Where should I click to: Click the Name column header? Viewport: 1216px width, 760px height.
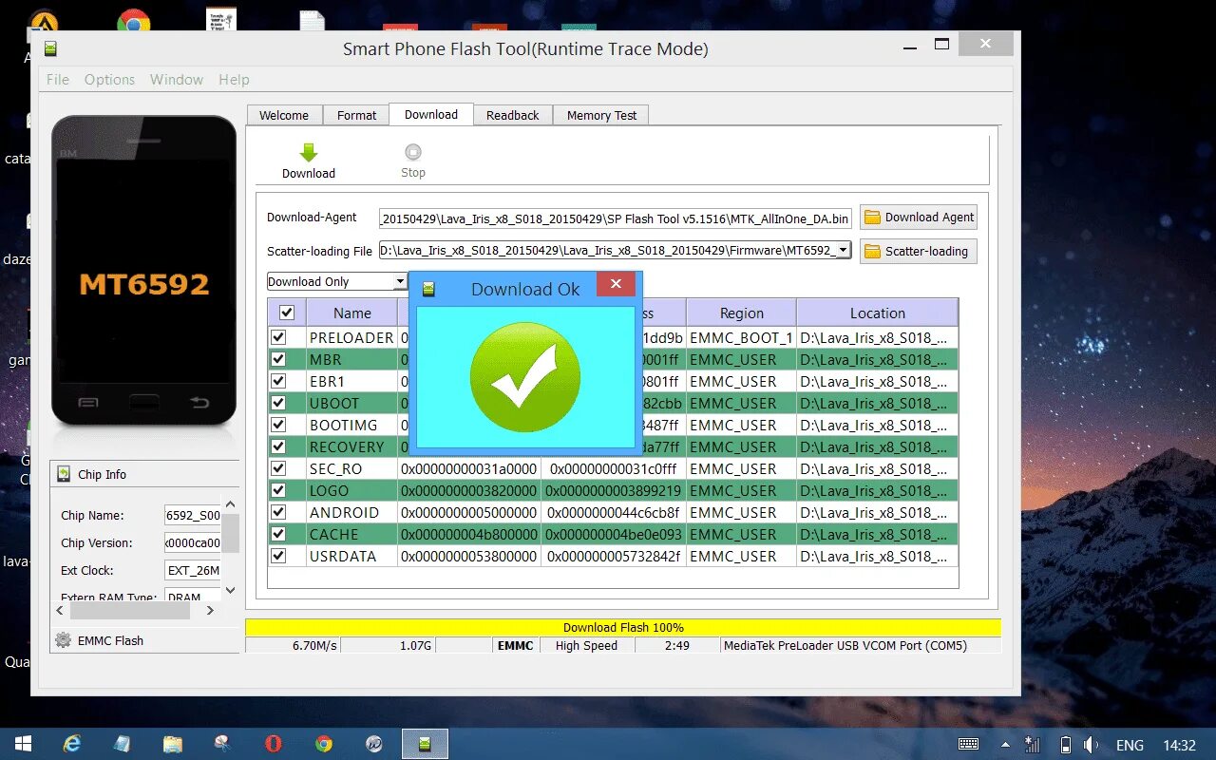tap(352, 313)
